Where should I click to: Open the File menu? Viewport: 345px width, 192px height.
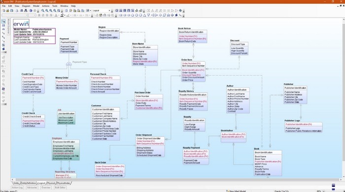click(4, 6)
